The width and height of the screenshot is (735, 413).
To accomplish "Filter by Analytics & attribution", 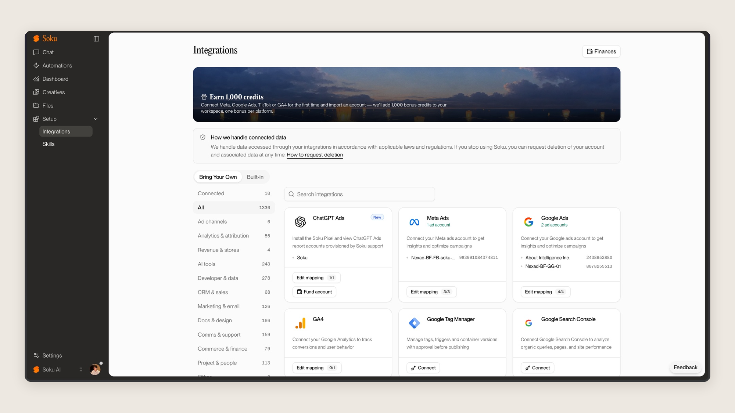I will click(234, 236).
